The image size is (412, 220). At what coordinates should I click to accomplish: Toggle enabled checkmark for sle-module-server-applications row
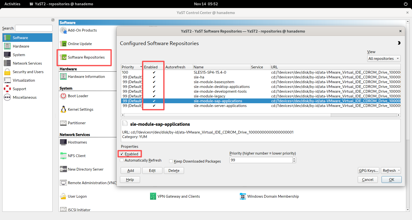pos(154,106)
